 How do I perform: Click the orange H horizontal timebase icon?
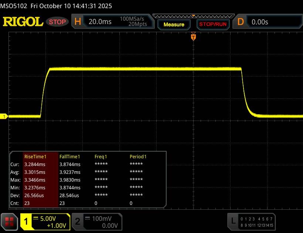[x=78, y=22]
